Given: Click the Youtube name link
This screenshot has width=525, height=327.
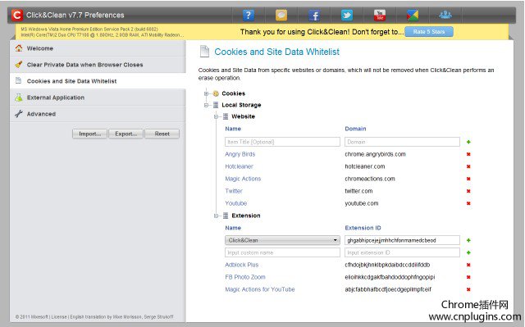Looking at the screenshot, I should point(236,203).
